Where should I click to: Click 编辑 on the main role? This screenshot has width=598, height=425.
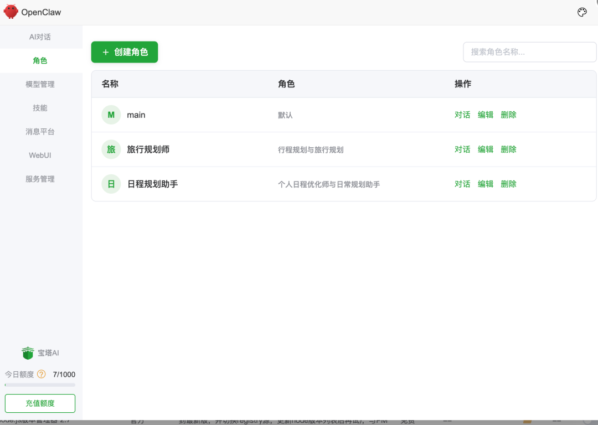(486, 115)
